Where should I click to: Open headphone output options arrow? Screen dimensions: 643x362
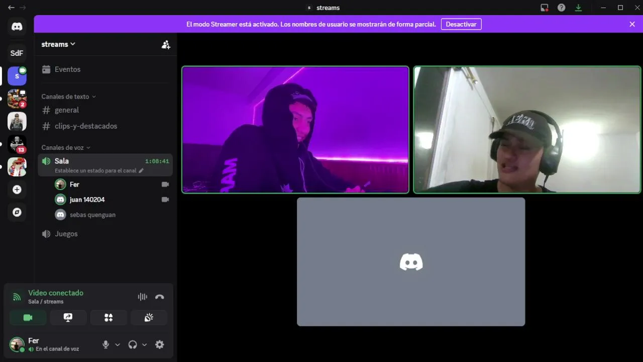point(144,344)
